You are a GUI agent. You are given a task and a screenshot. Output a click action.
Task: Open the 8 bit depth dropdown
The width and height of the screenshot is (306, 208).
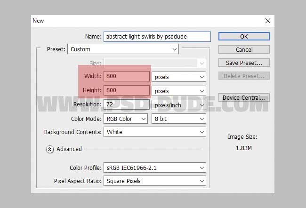tap(179, 119)
